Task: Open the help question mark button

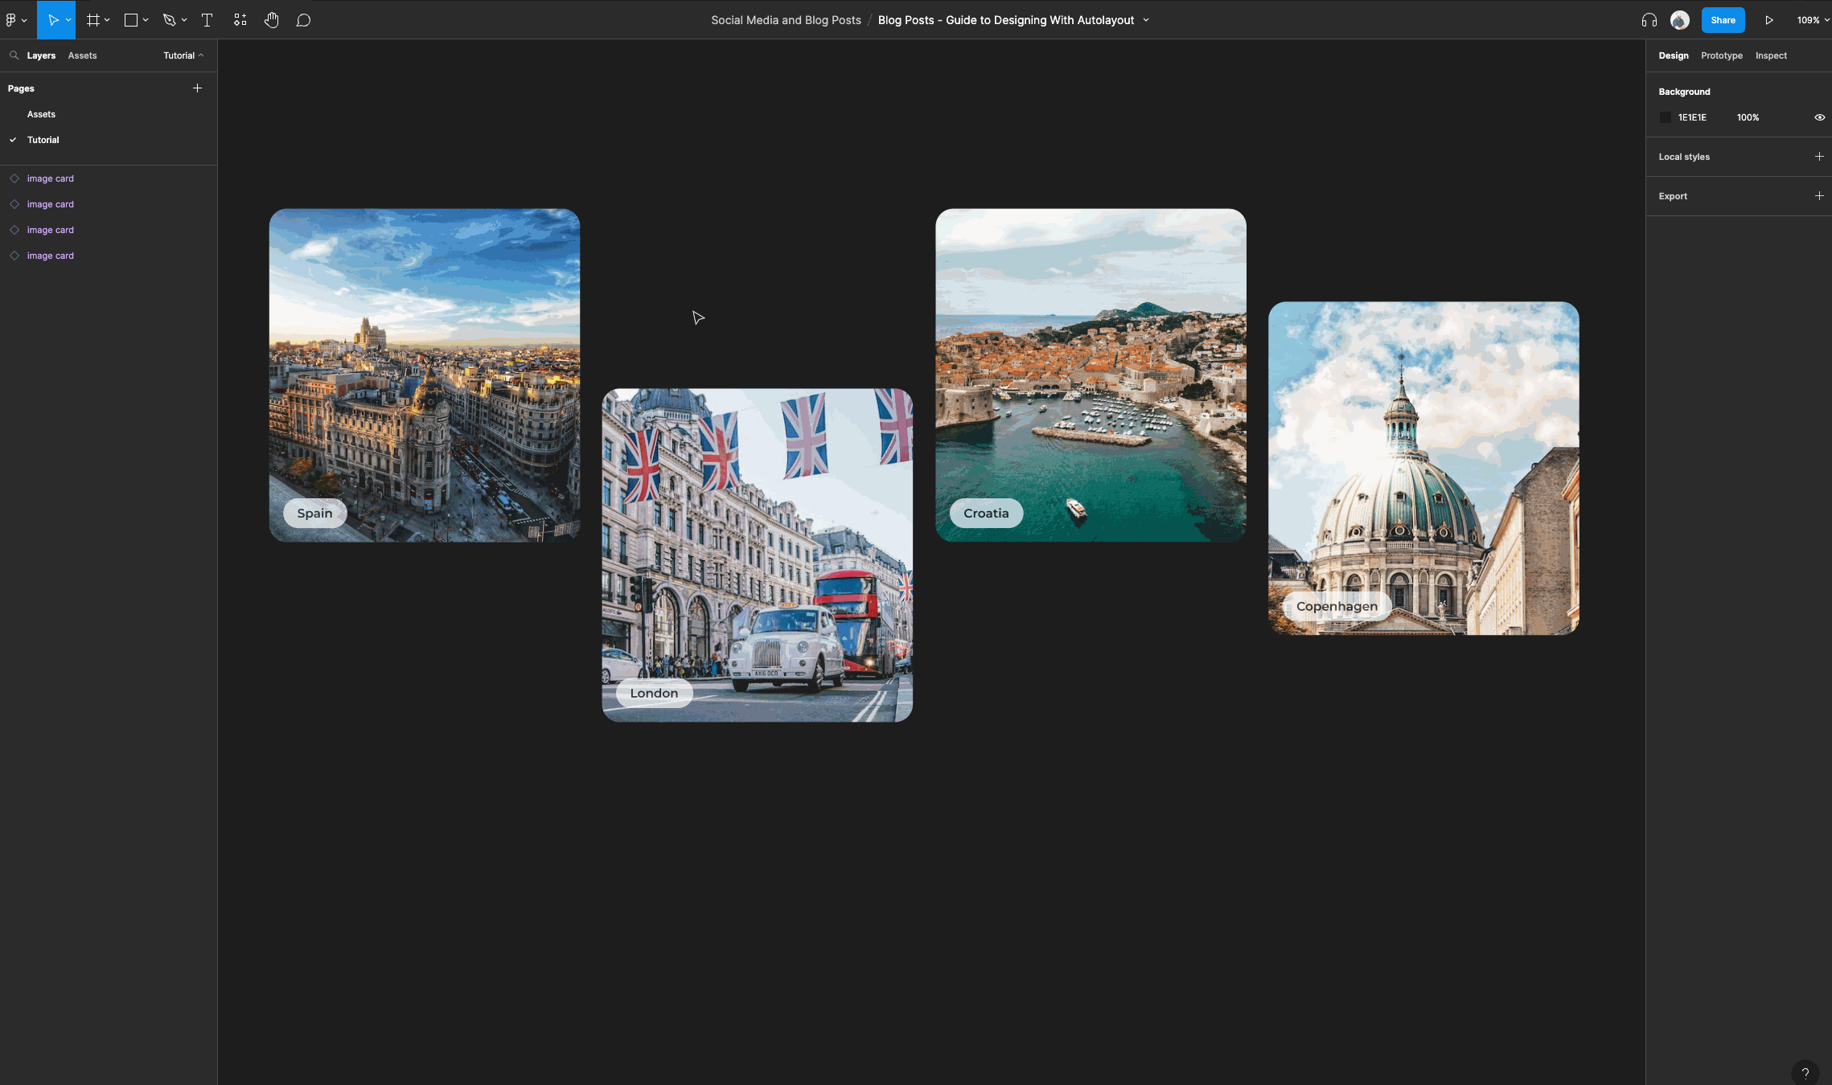Action: [1805, 1073]
